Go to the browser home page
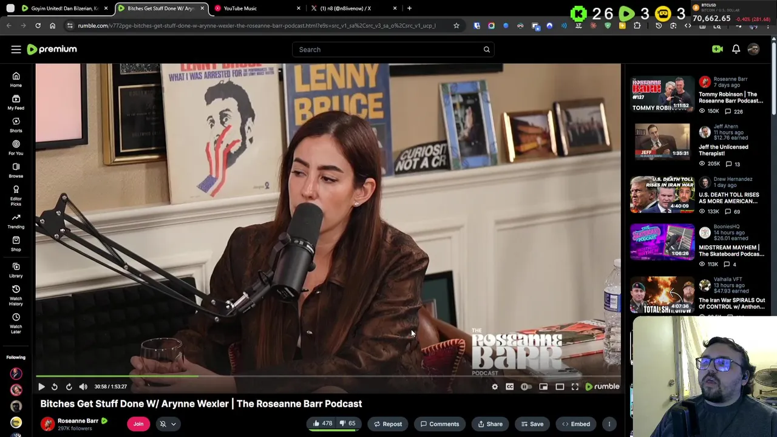Viewport: 777px width, 437px height. coord(52,25)
